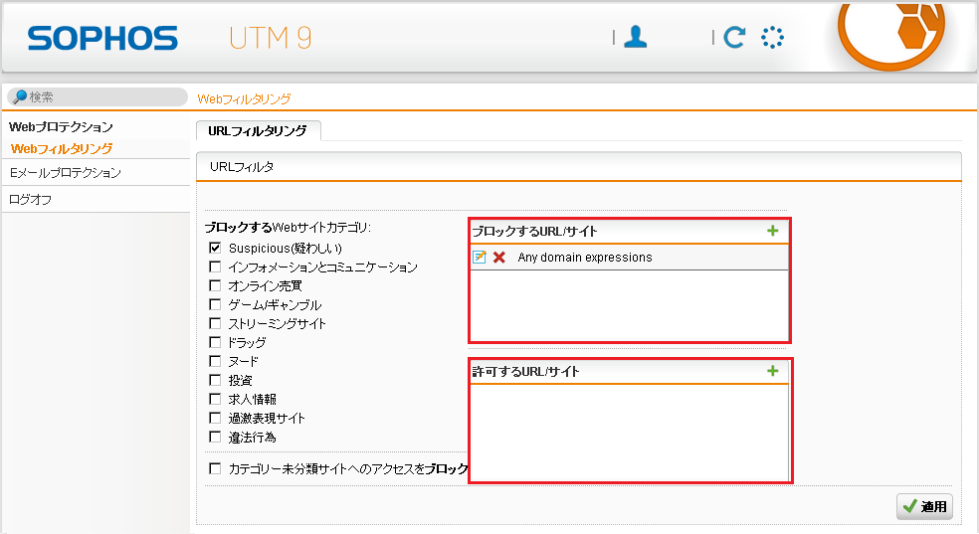Viewport: 979px width, 534px height.
Task: Open Webプロテクション in the sidebar
Action: pos(62,126)
